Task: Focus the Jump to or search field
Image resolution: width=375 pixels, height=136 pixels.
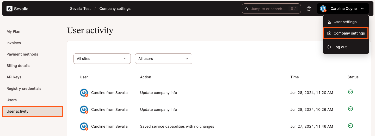Action: click(268, 9)
